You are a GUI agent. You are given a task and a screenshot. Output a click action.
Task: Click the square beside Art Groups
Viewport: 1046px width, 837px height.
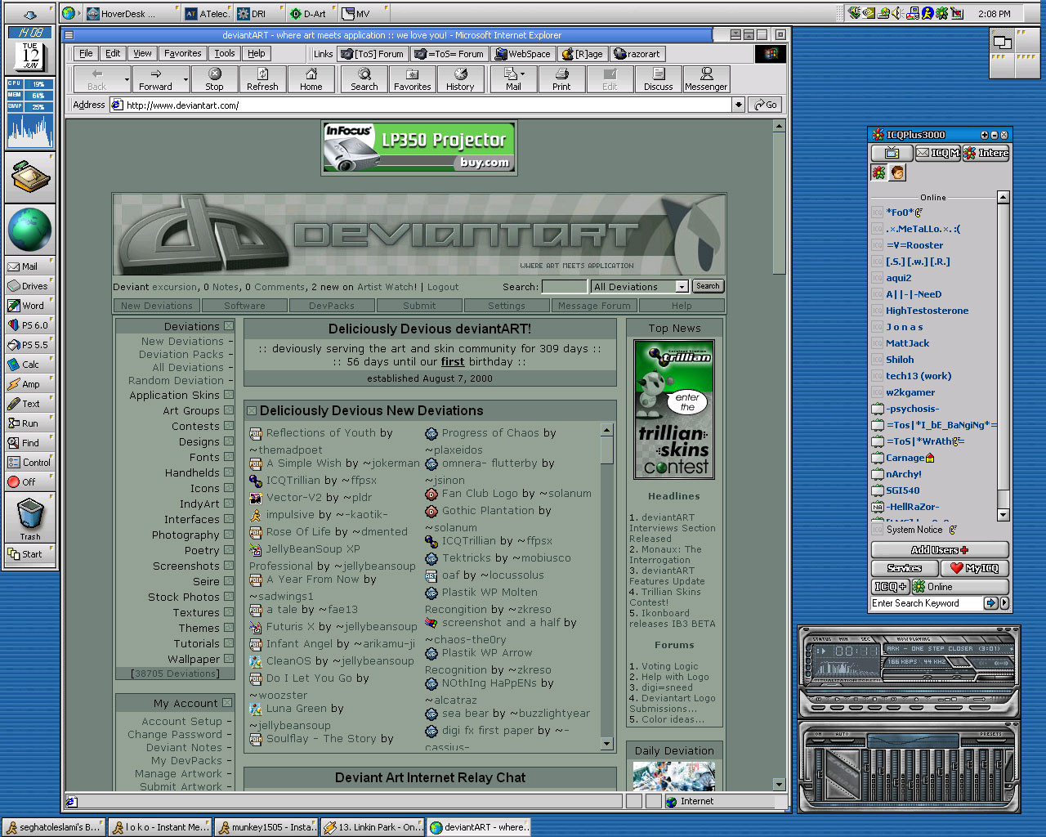(x=229, y=411)
